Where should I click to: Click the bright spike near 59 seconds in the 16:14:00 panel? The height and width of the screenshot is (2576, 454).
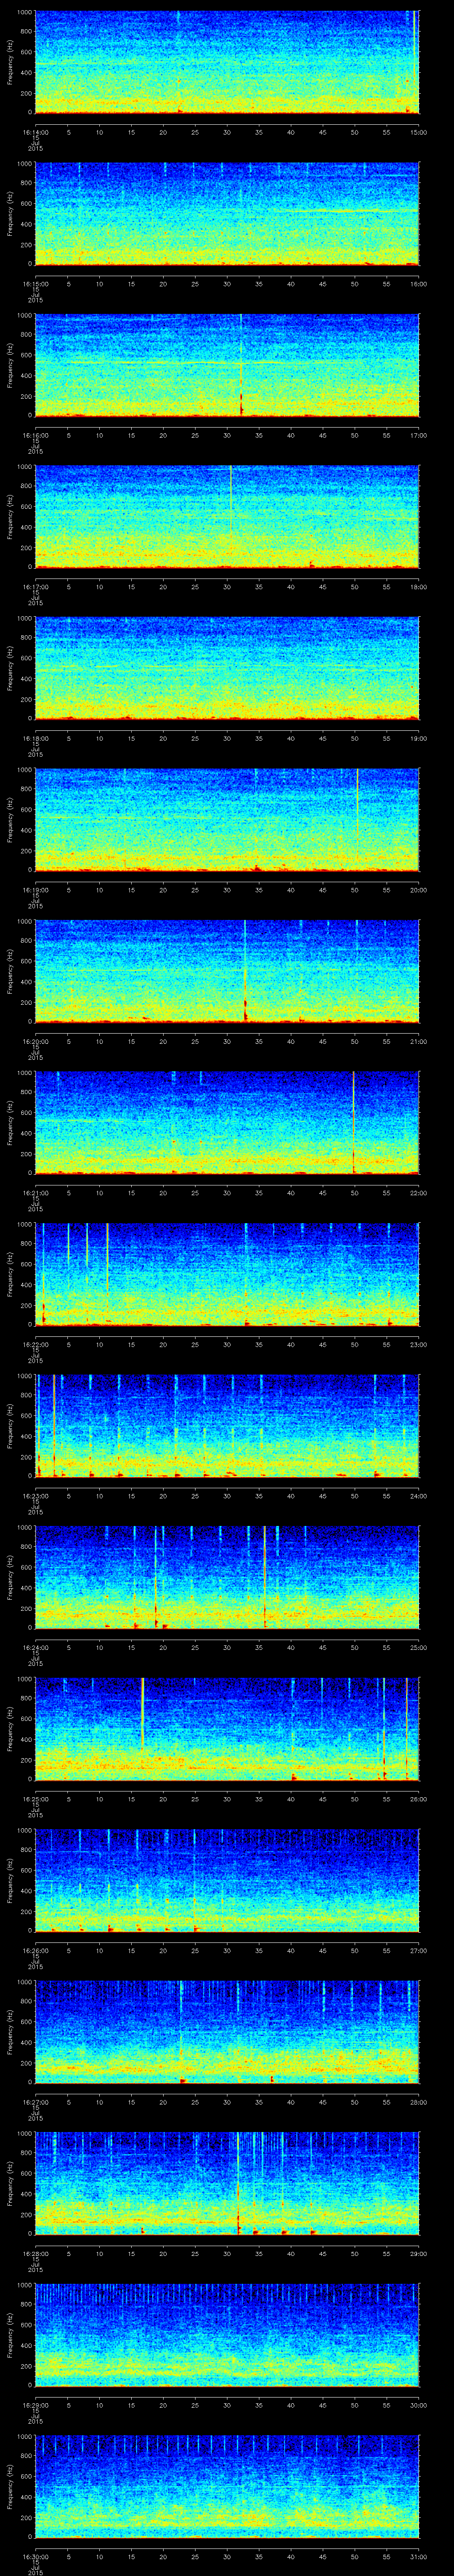click(x=414, y=60)
